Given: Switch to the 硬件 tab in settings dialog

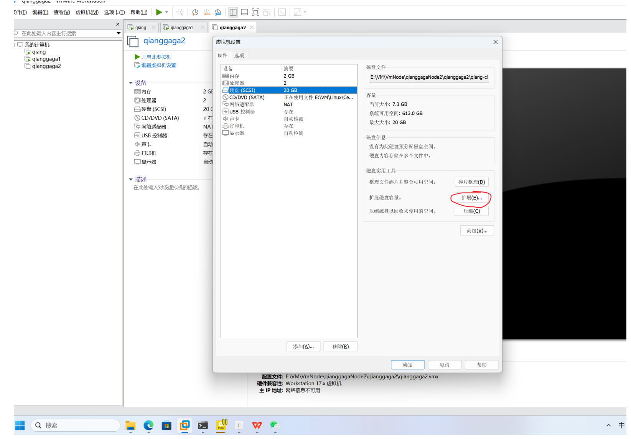Looking at the screenshot, I should (x=222, y=55).
